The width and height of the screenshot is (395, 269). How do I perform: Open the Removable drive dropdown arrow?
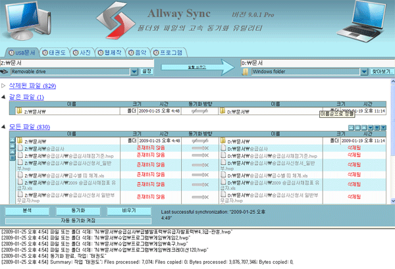pos(134,72)
